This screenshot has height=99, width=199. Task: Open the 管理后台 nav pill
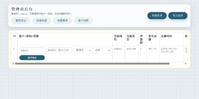pyautogui.click(x=21, y=21)
